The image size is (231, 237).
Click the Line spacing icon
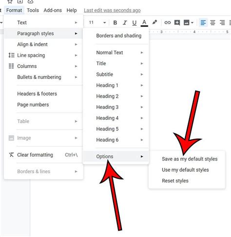(11, 55)
